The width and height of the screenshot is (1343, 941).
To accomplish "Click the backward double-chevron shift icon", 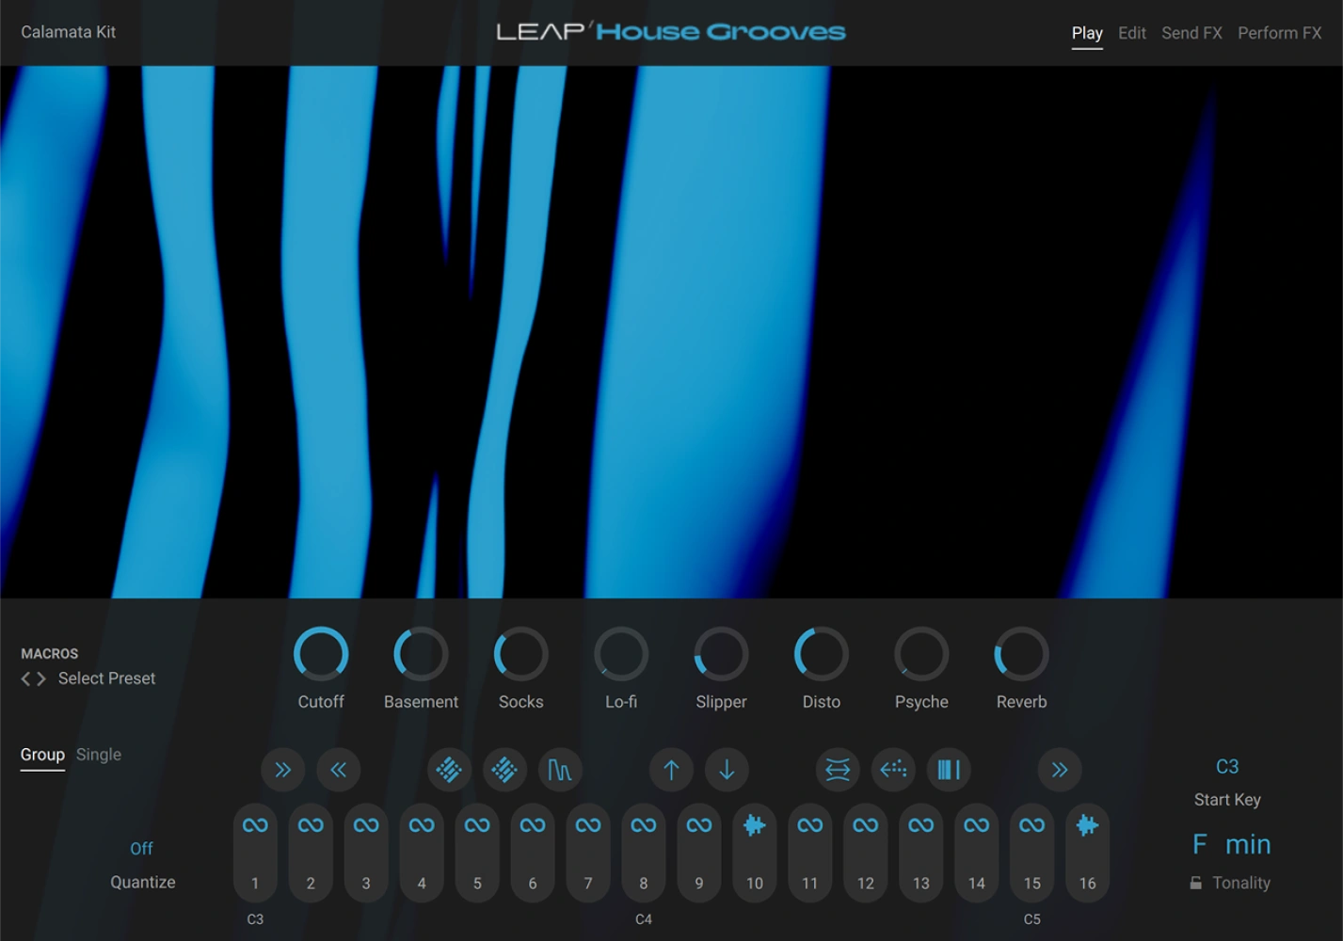I will point(340,770).
